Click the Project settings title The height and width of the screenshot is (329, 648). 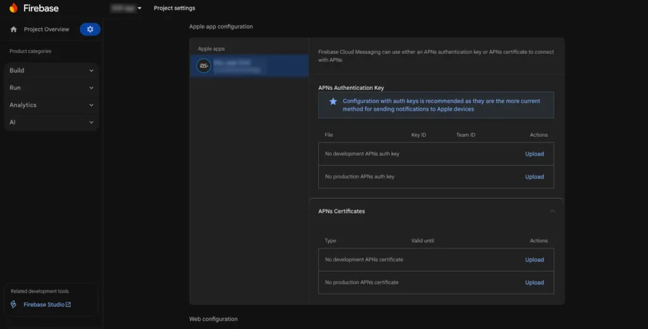point(174,8)
